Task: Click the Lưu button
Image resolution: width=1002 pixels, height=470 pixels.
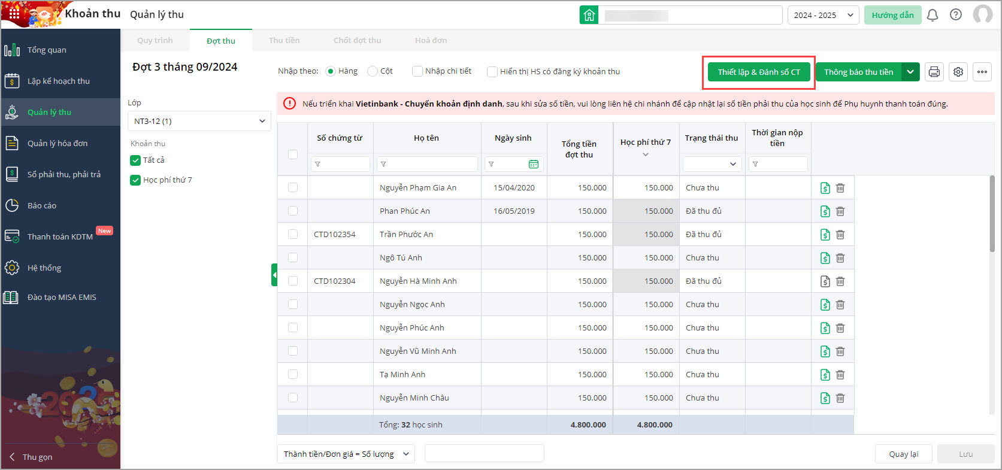Action: pyautogui.click(x=966, y=454)
